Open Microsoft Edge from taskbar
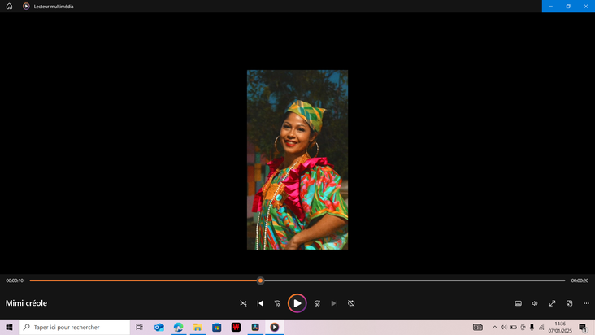Image resolution: width=595 pixels, height=335 pixels. 178,327
